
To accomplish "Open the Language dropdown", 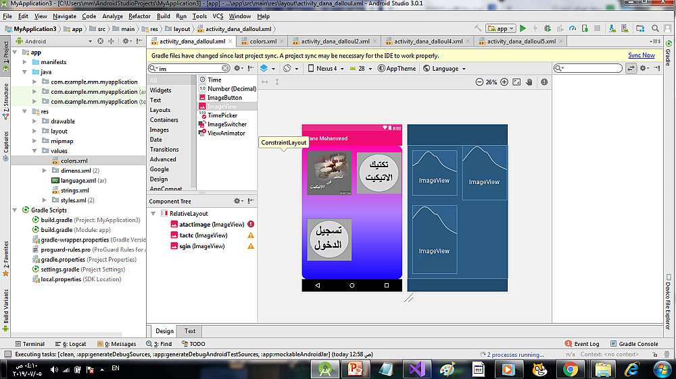I will pos(444,68).
